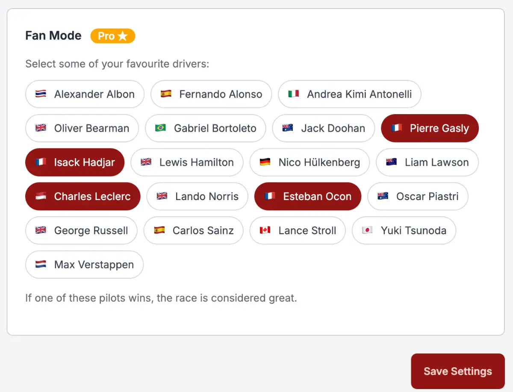513x392 pixels.
Task: Click the German flag beside Nico Hülkenberg
Action: click(265, 162)
